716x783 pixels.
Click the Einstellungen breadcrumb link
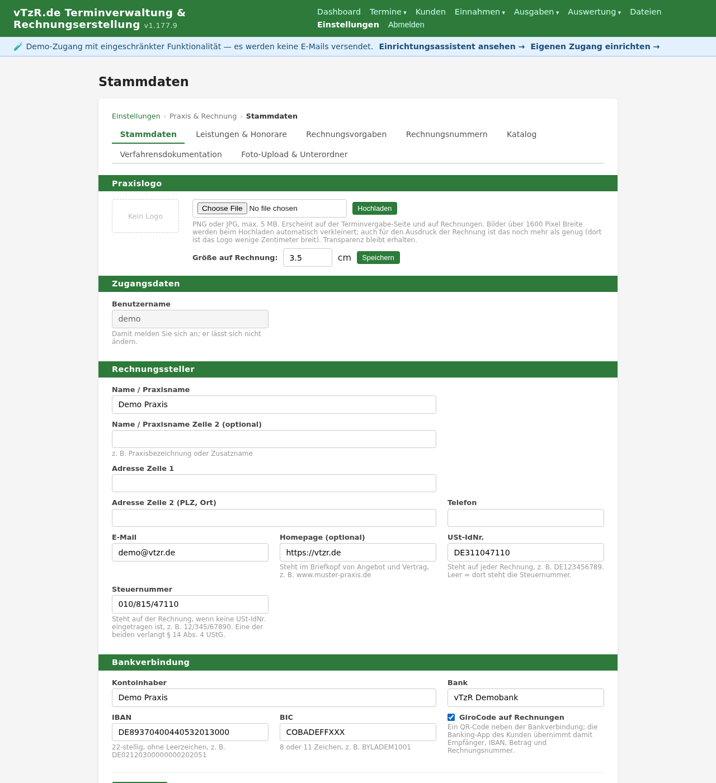tap(136, 116)
